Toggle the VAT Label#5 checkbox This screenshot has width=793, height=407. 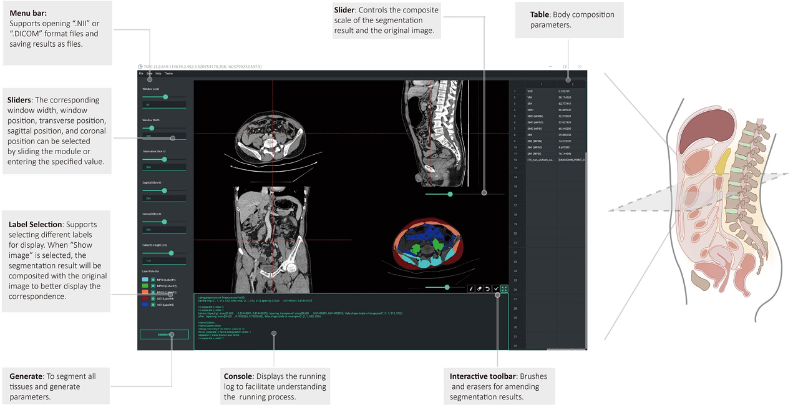(153, 305)
